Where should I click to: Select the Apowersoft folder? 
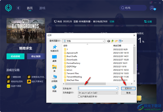pos(71,53)
